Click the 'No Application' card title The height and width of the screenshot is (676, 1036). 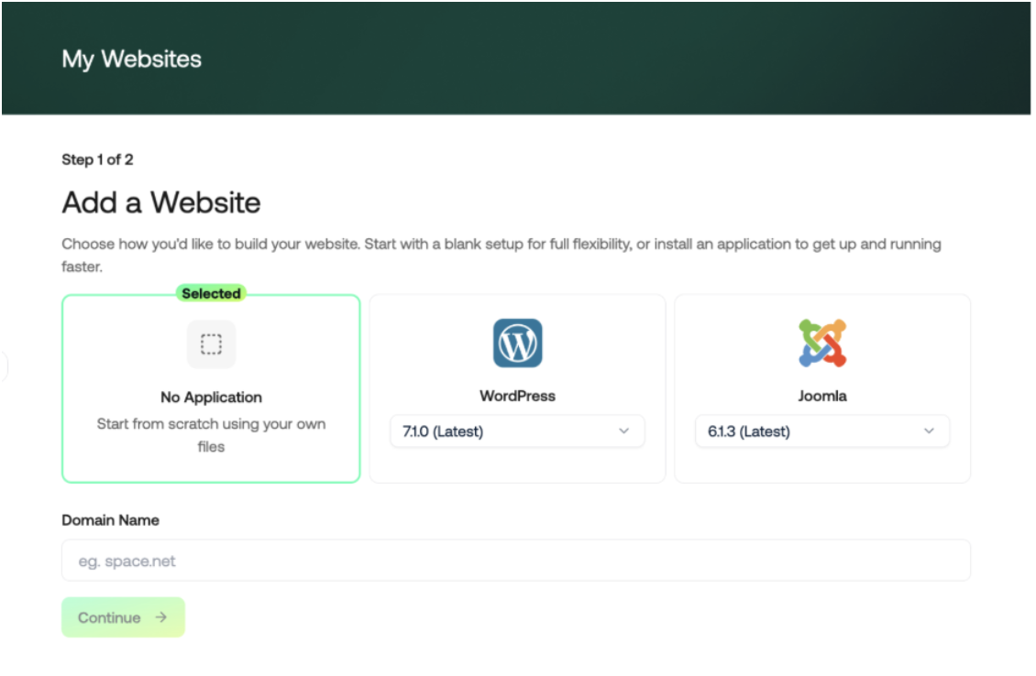(211, 398)
